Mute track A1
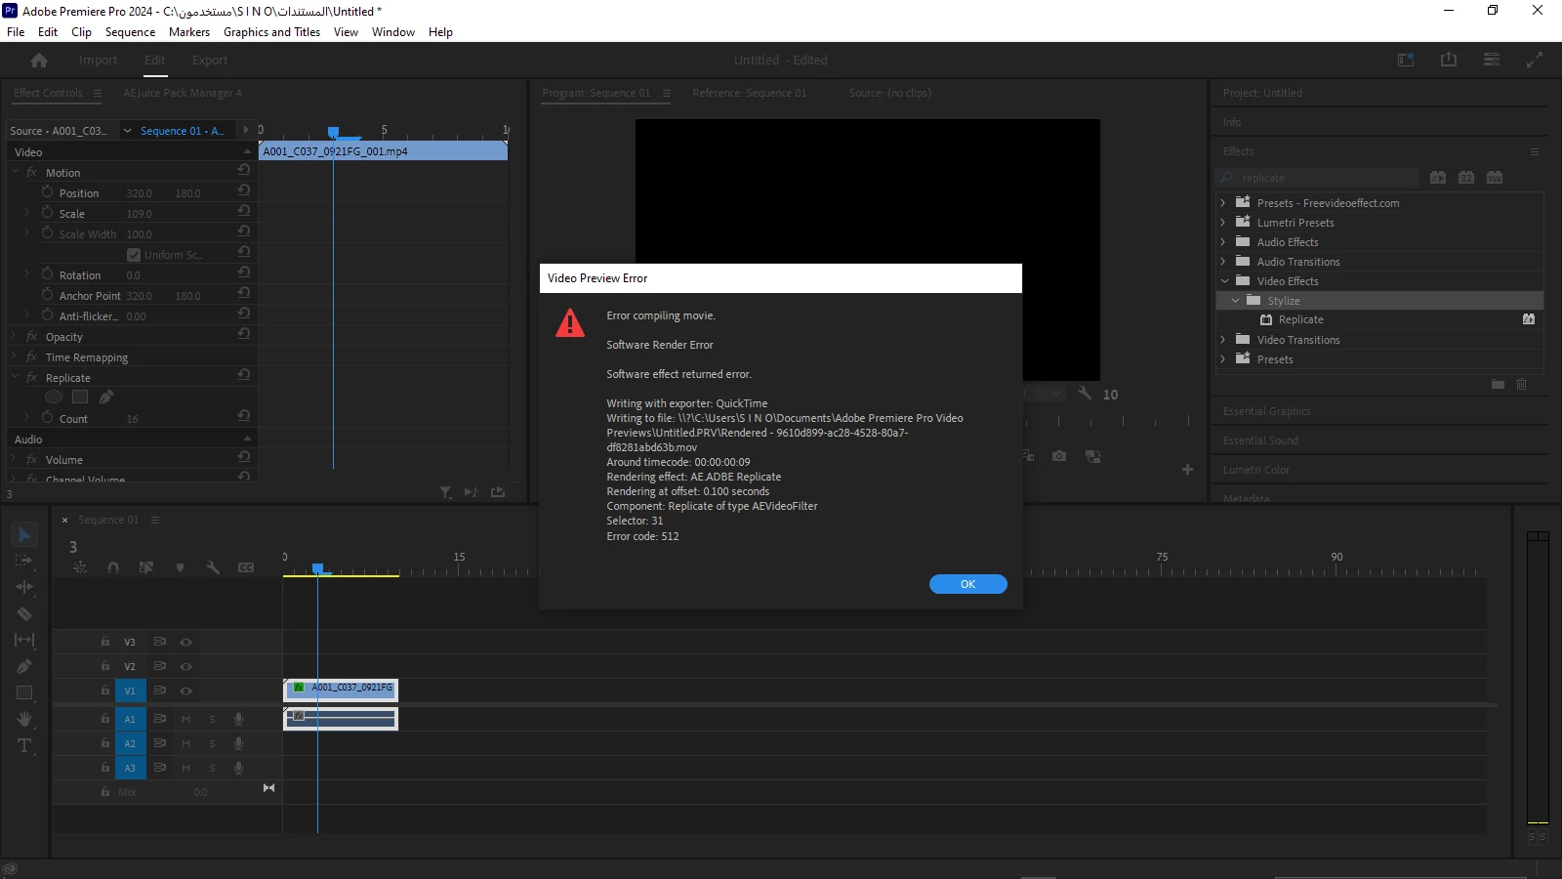1562x879 pixels. (185, 719)
